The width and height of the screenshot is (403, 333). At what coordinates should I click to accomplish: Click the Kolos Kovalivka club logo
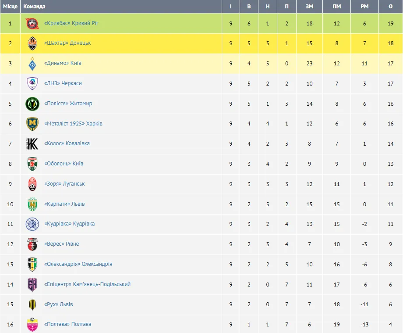[32, 144]
